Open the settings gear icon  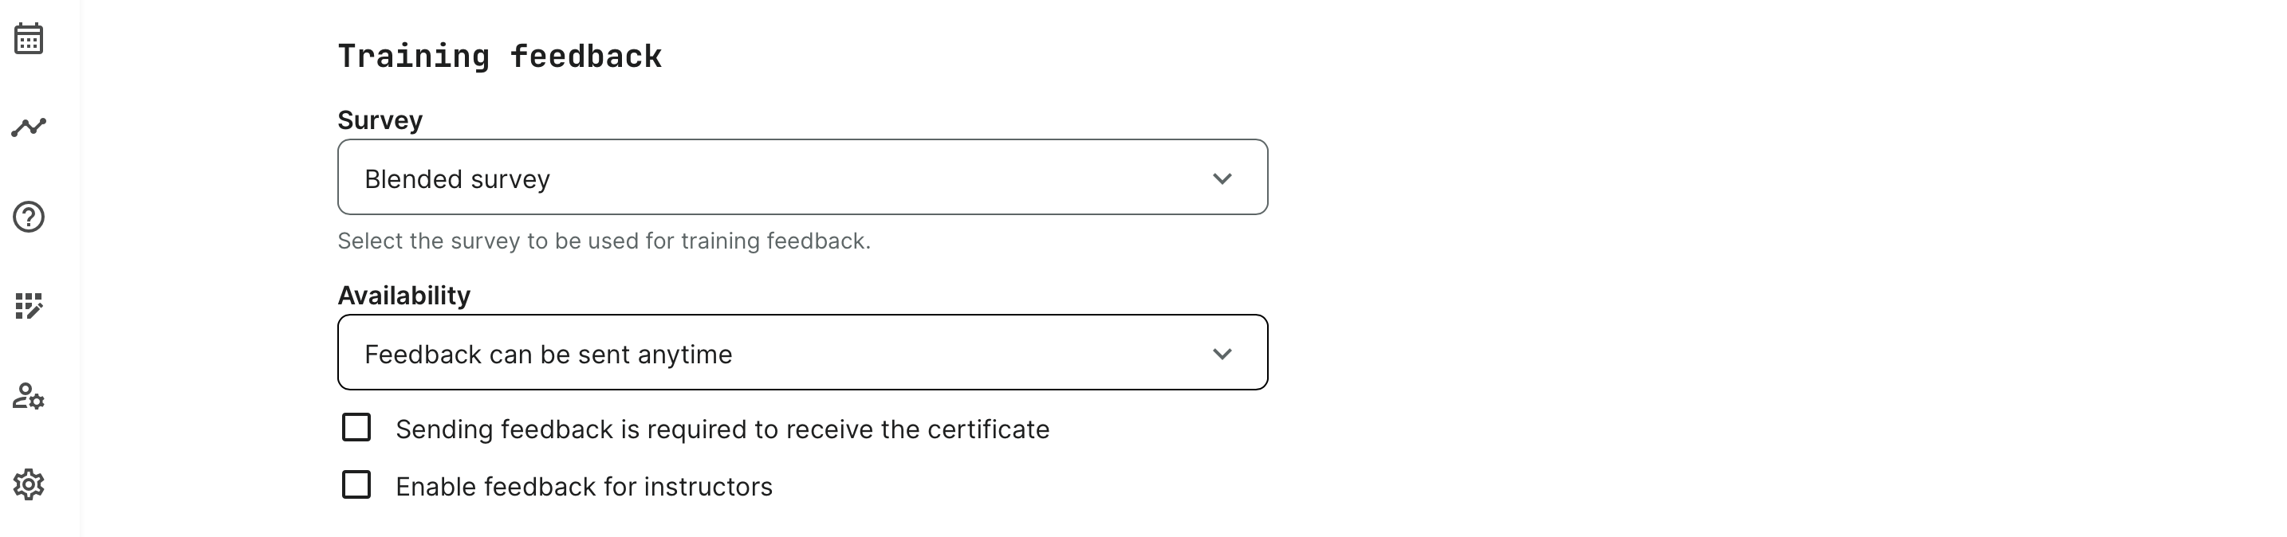(x=29, y=484)
